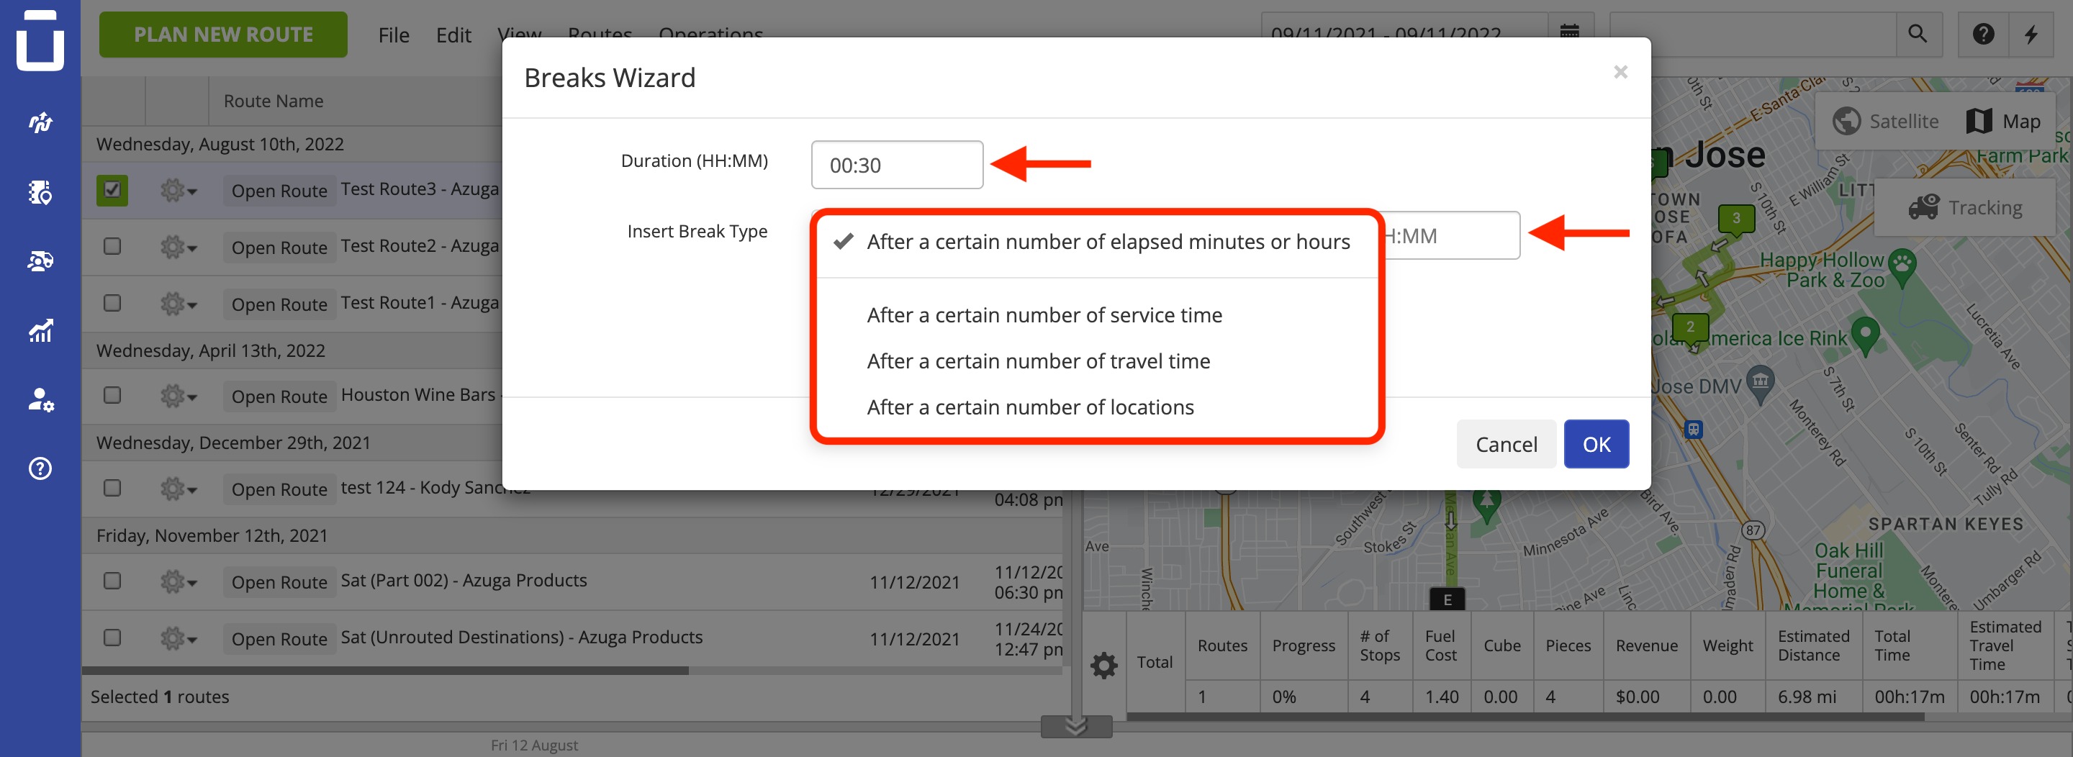Open the routes planner sidebar icon
Image resolution: width=2073 pixels, height=757 pixels.
40,122
